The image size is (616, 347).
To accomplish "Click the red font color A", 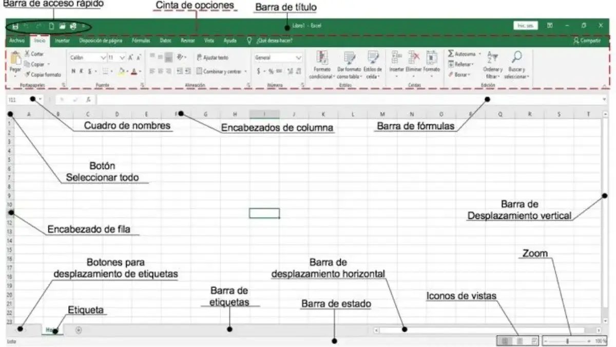I will click(133, 71).
